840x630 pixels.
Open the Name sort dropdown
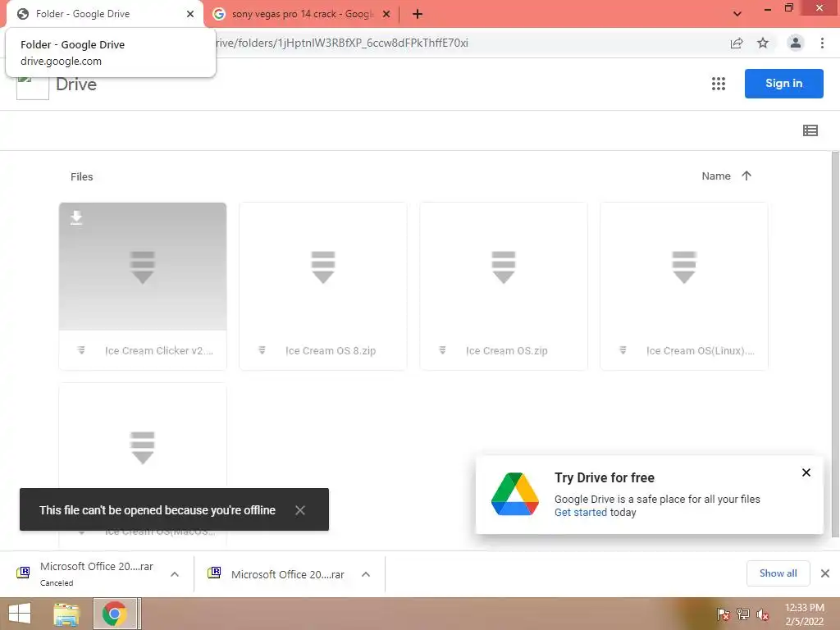[716, 176]
